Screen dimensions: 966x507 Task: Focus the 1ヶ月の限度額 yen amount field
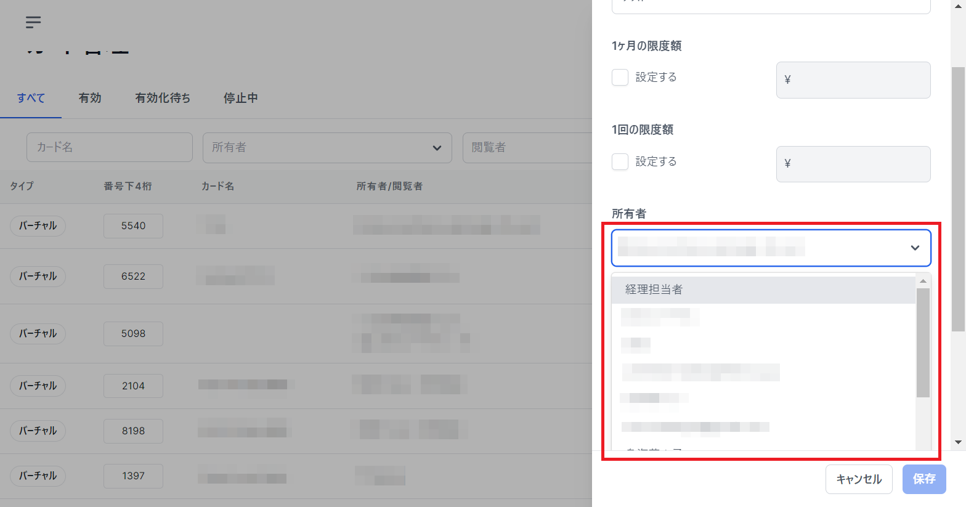(x=853, y=80)
